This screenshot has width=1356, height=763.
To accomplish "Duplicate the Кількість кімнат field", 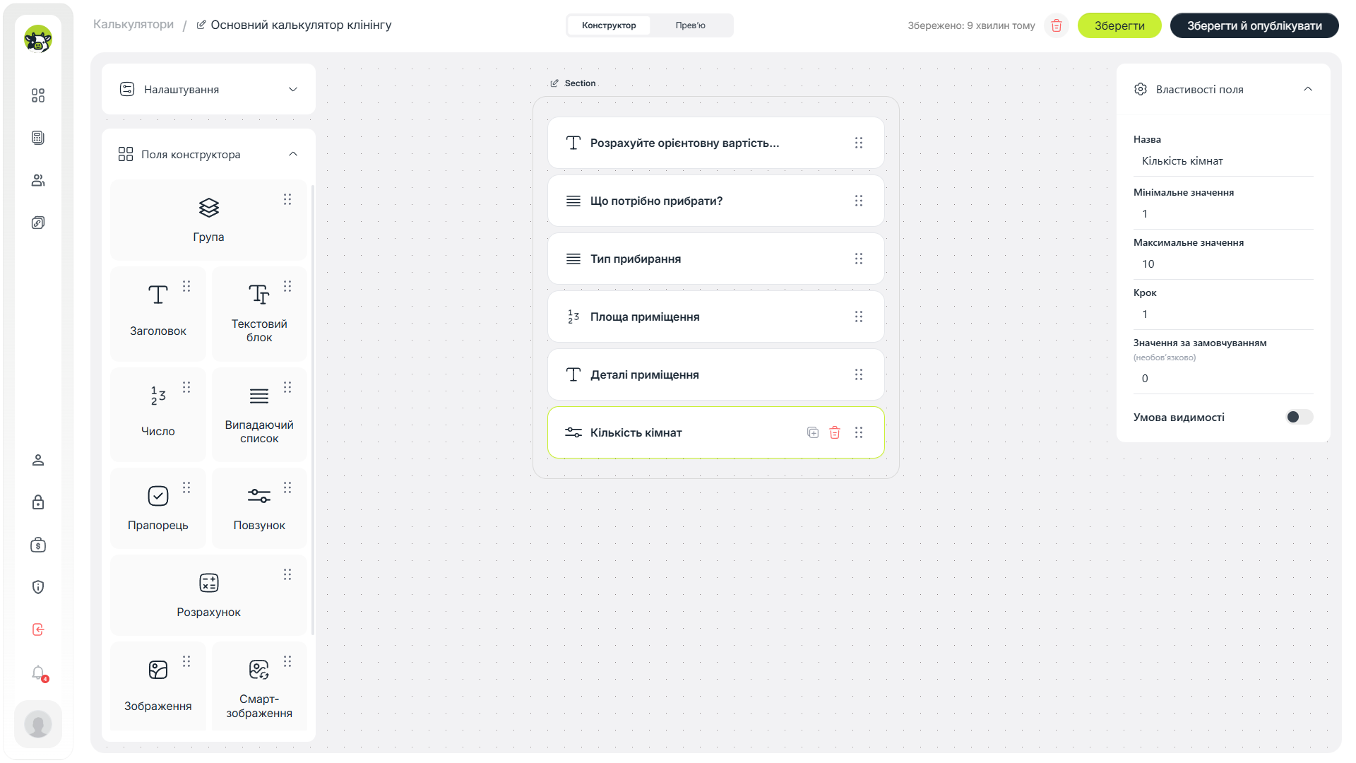I will (x=813, y=432).
